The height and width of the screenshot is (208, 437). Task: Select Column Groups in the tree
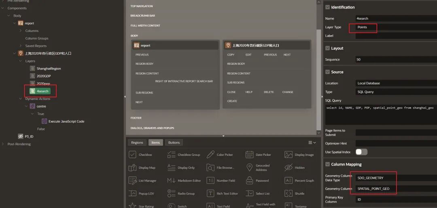coord(37,38)
